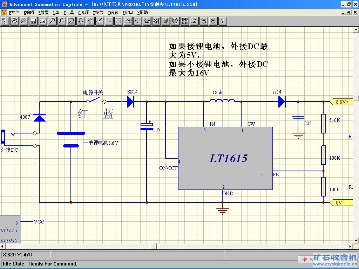Open the T工具 menu

click(69, 13)
